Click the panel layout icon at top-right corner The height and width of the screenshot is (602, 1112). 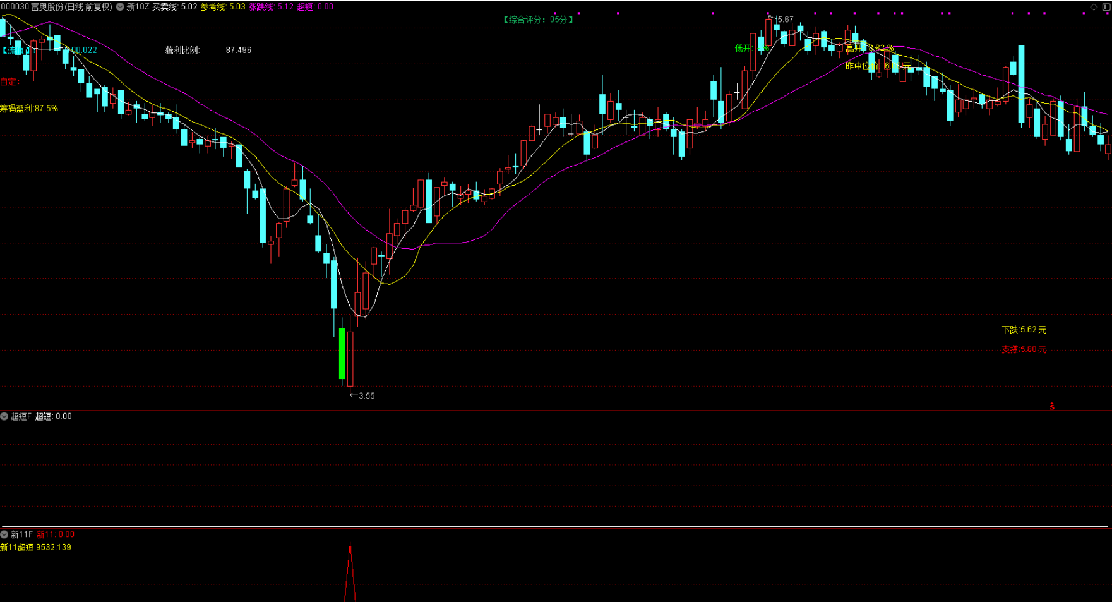[x=1106, y=7]
